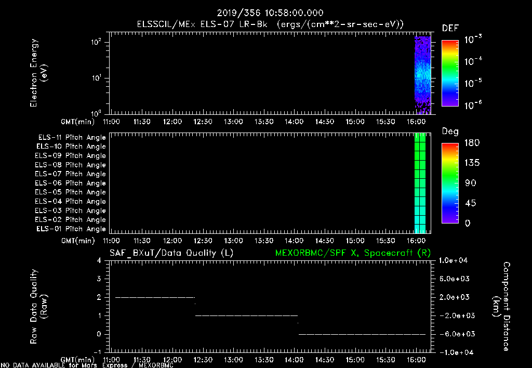
Task: Select the ELS-04 Pitch Angle row label
Action: pos(70,201)
